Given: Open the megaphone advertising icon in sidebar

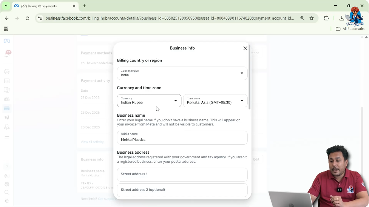Looking at the screenshot, I should pos(7,117).
